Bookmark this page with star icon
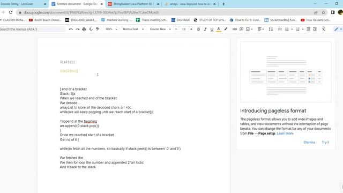 click(x=323, y=12)
